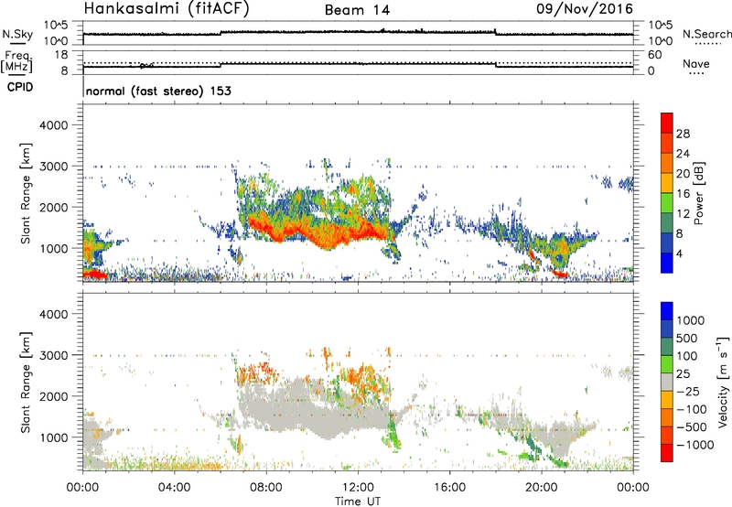Click the '08:00' time axis tick label
The height and width of the screenshot is (507, 732).
pos(265,488)
